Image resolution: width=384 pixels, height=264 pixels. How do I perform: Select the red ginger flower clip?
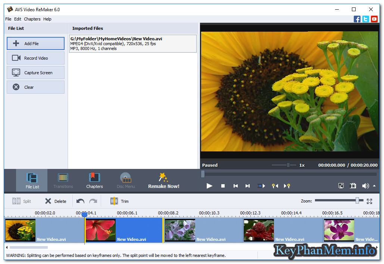pyautogui.click(x=282, y=230)
